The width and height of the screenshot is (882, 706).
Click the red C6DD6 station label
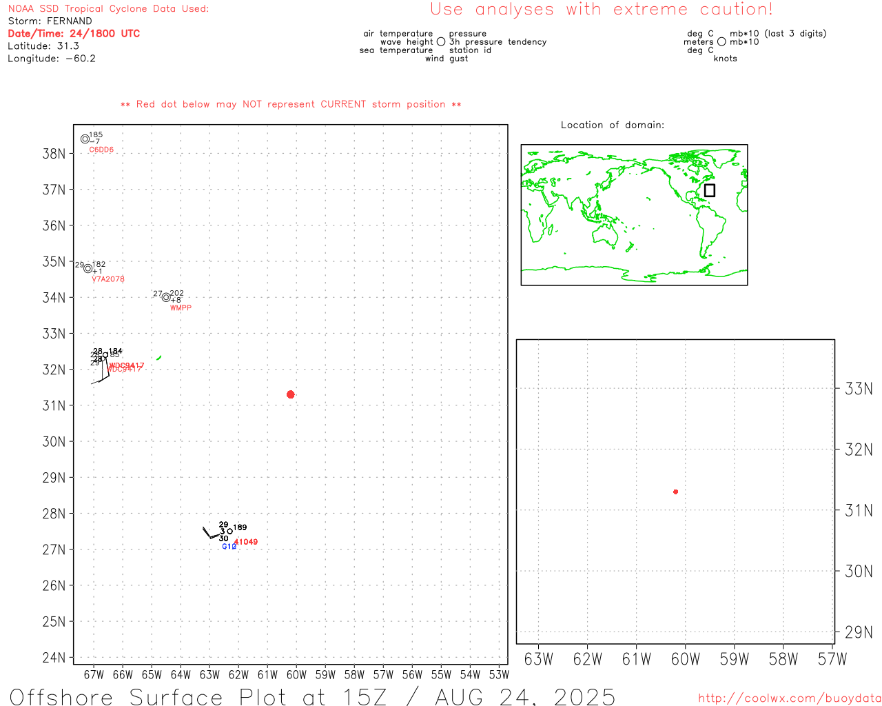point(101,150)
